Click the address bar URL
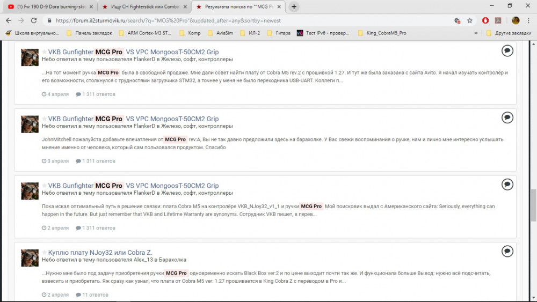The image size is (537, 302). pos(168,20)
